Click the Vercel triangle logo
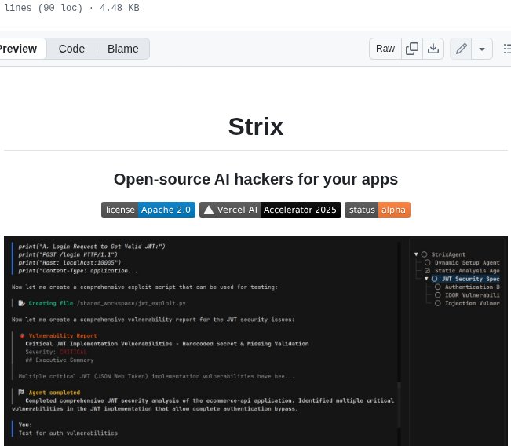 208,210
